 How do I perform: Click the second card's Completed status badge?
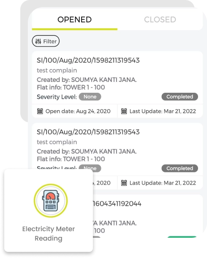tap(180, 169)
